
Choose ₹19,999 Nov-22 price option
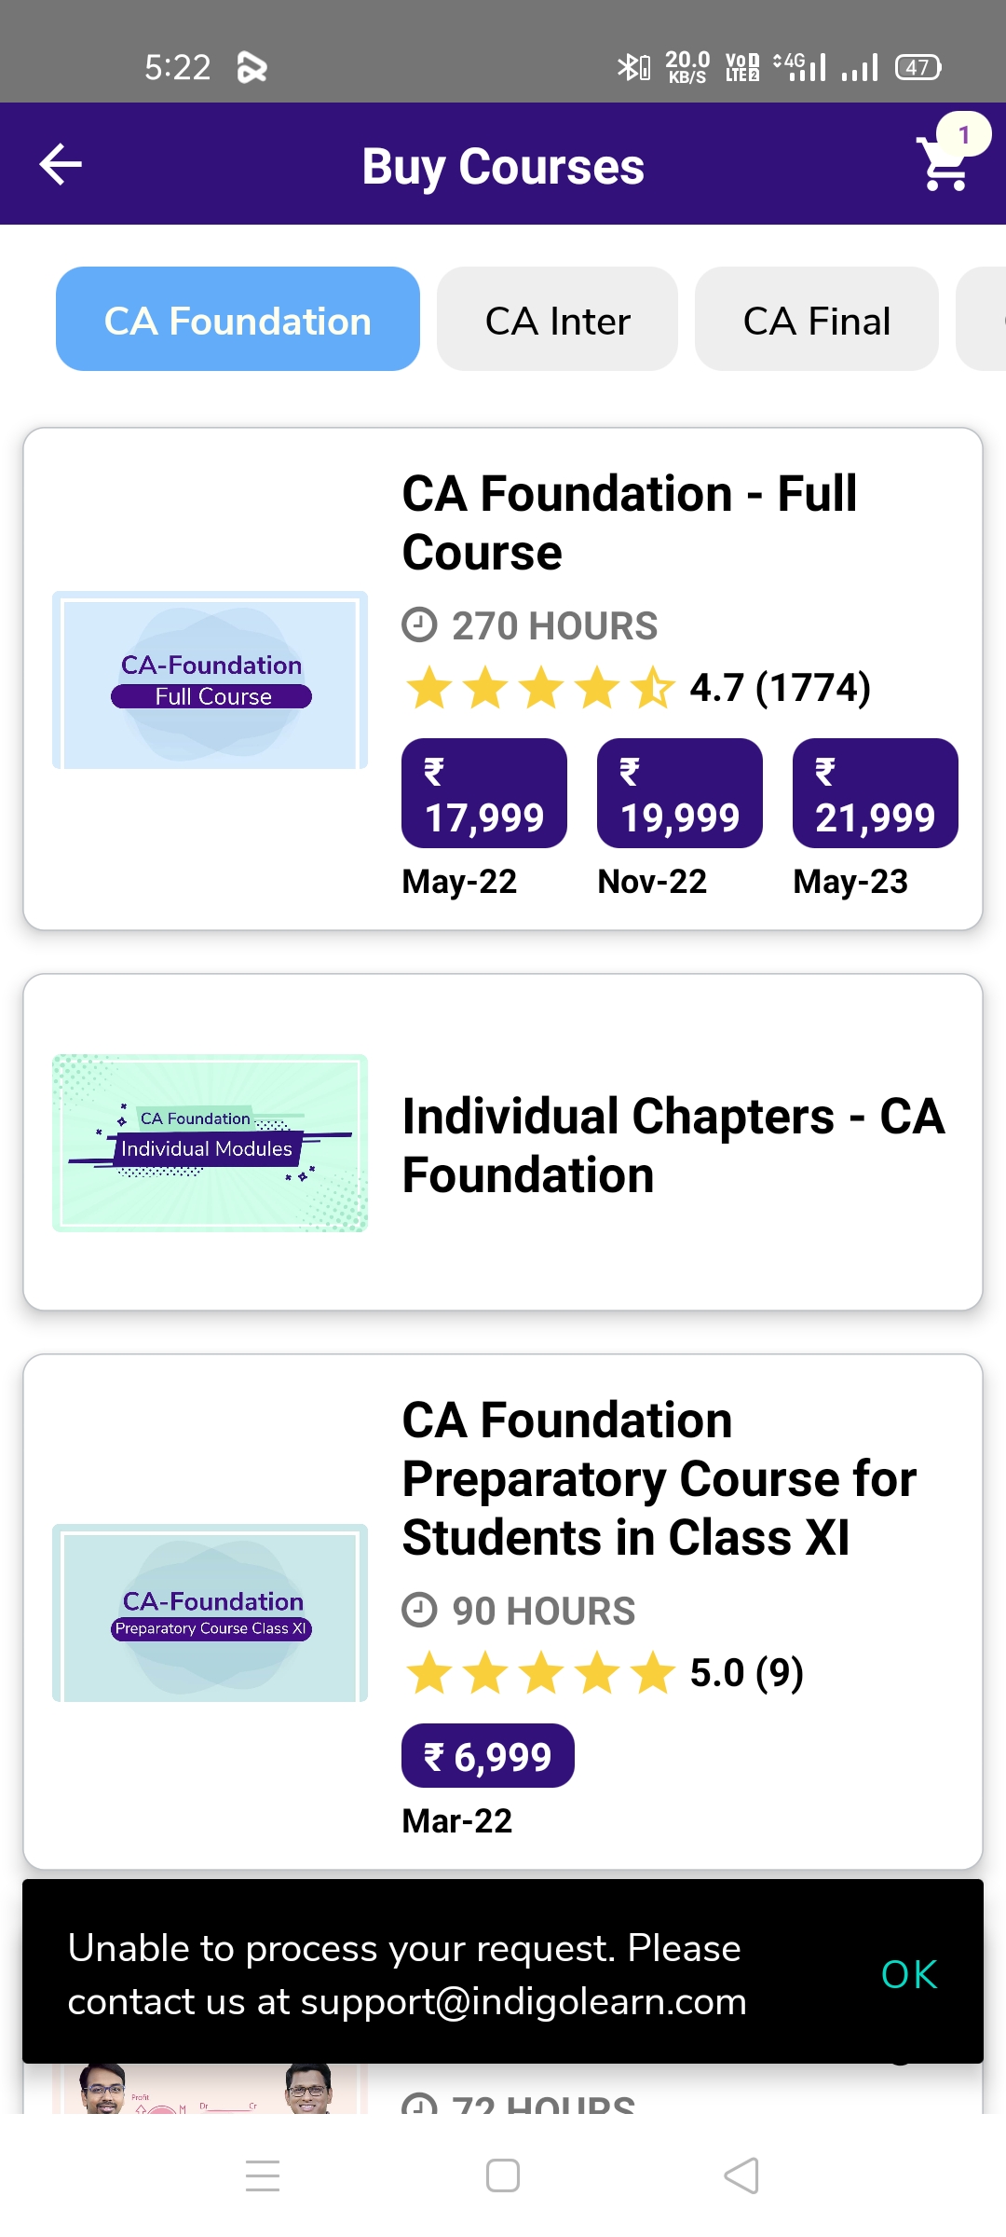679,794
